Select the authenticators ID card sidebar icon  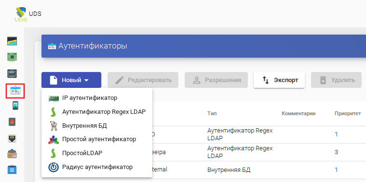click(15, 91)
